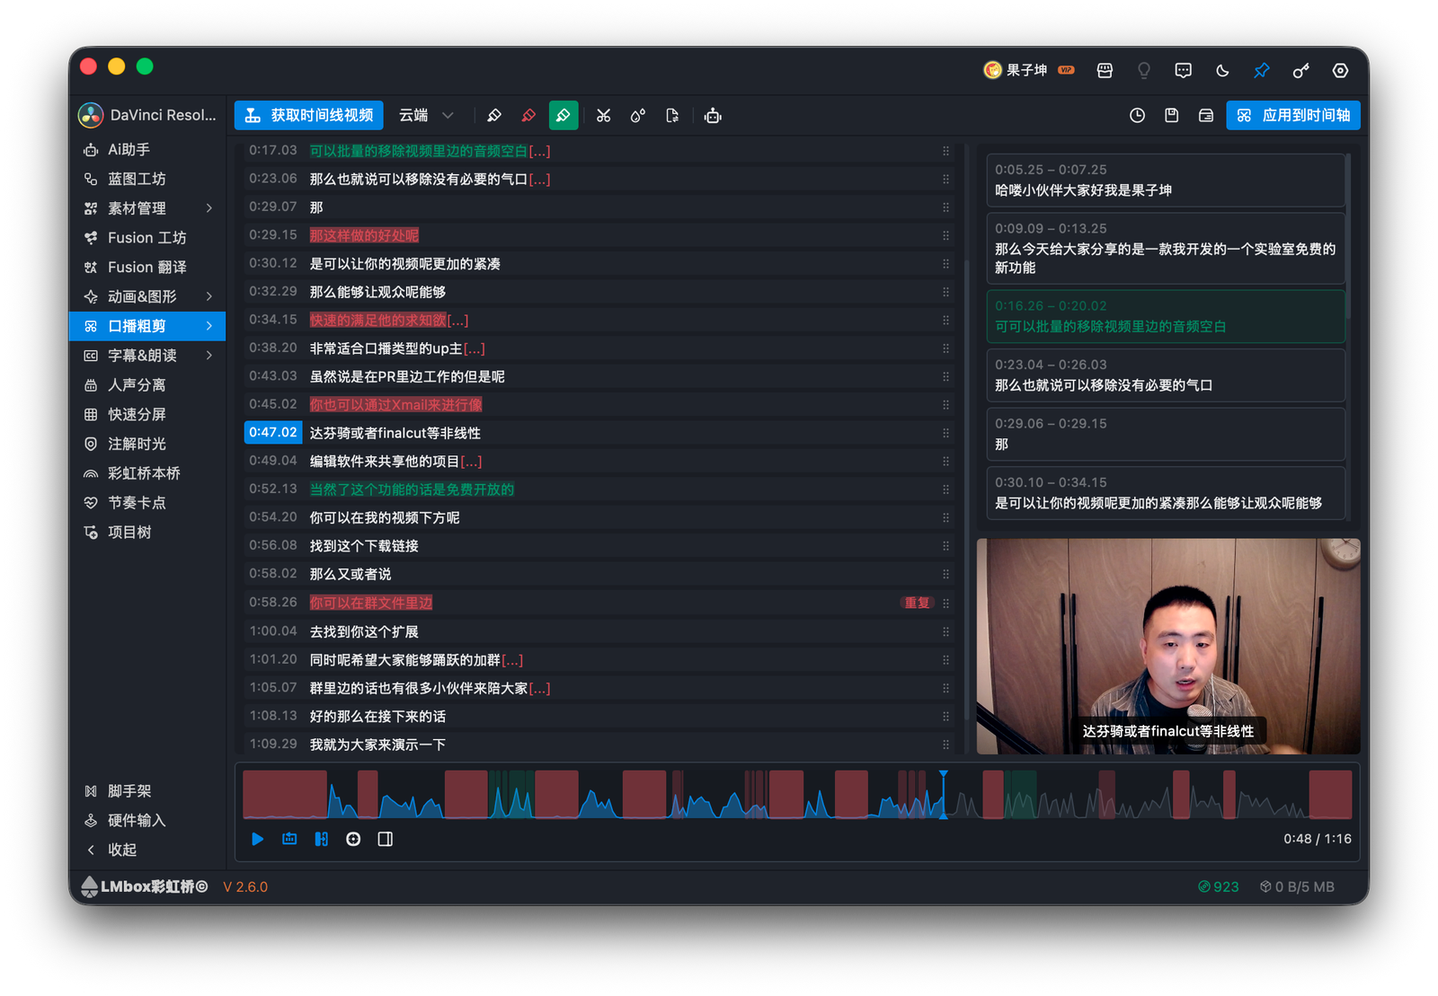Toggle the side panel layout icon
Viewport: 1438px width, 996px height.
pos(386,839)
